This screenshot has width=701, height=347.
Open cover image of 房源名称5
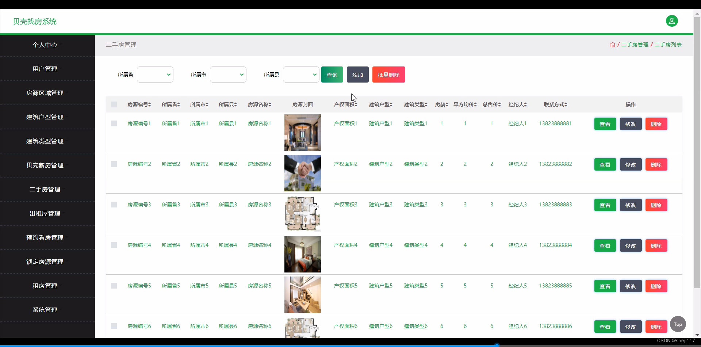303,295
